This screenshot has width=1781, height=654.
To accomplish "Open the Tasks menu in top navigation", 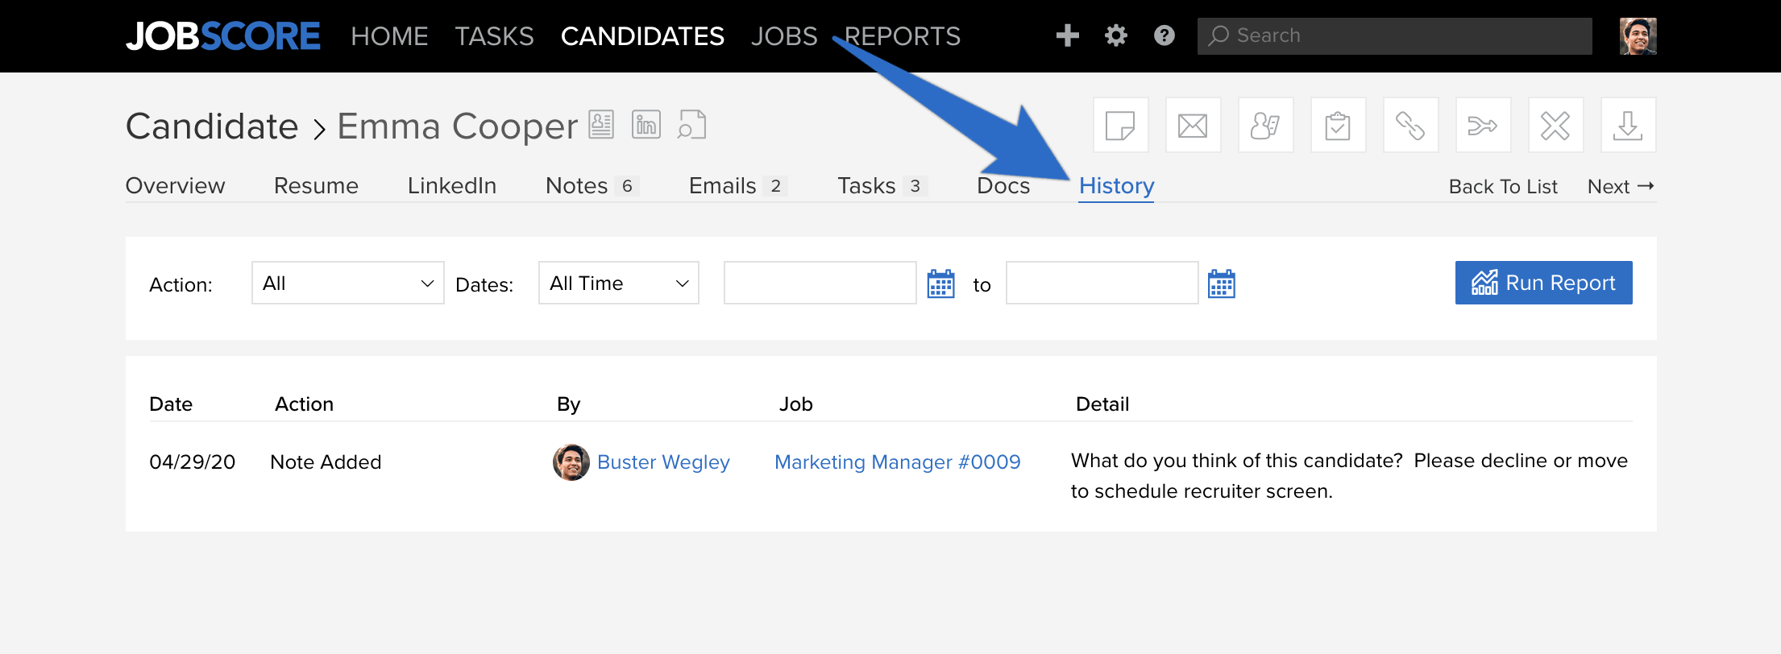I will (495, 36).
